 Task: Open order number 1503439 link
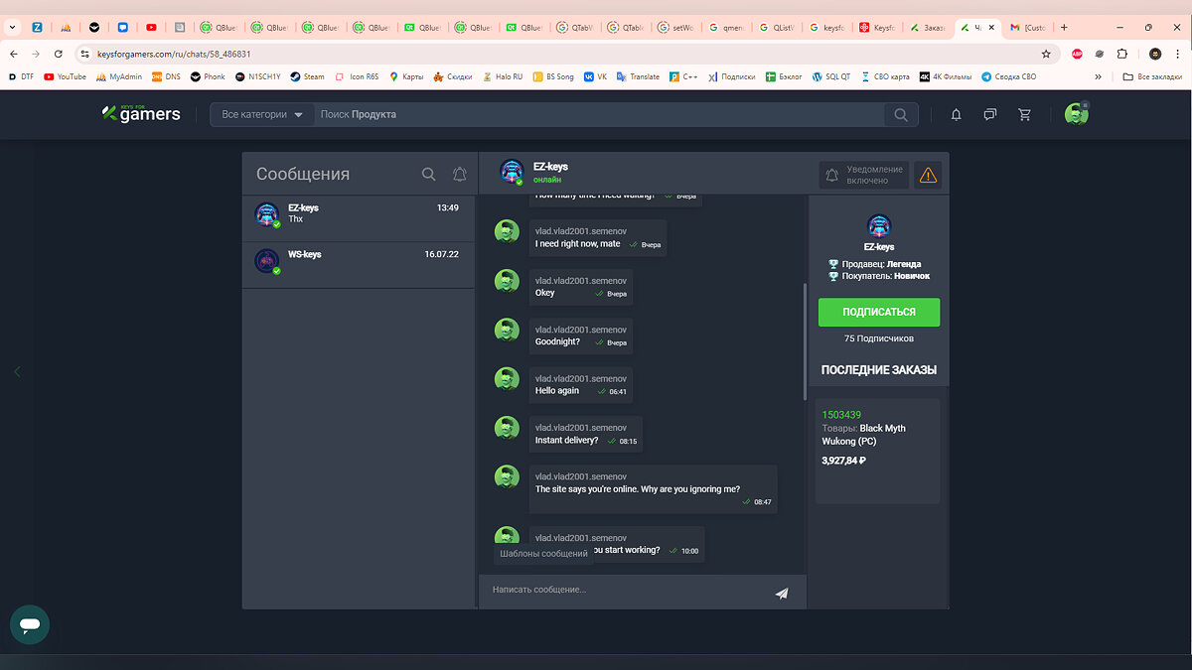(841, 415)
